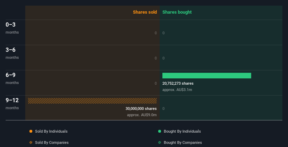Viewport: 288px width, 147px height.
Task: Click the 30,000,000 shares value
Action: pos(141,108)
